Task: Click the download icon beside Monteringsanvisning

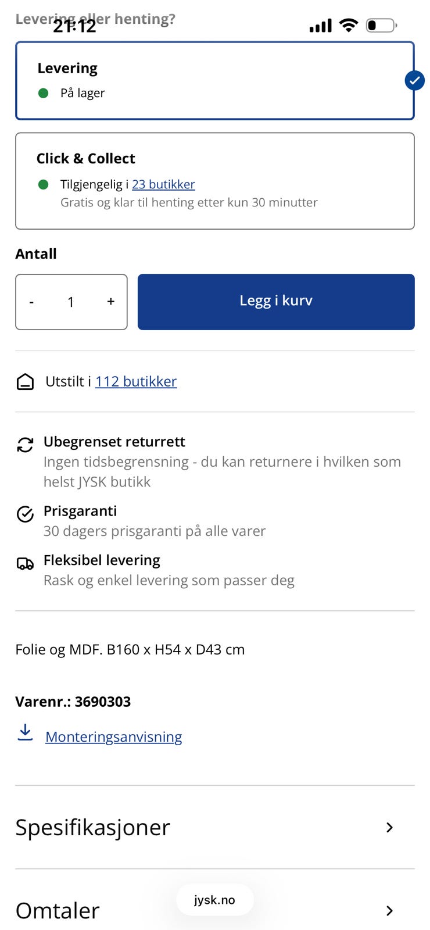Action: (25, 732)
